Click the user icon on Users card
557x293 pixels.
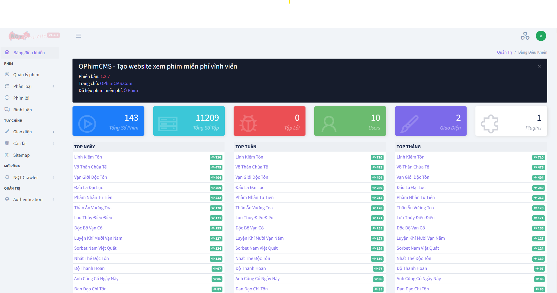(329, 124)
